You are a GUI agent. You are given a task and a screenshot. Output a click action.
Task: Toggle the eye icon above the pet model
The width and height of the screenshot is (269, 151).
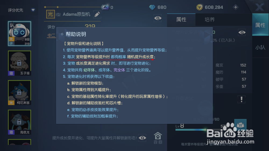(158, 18)
